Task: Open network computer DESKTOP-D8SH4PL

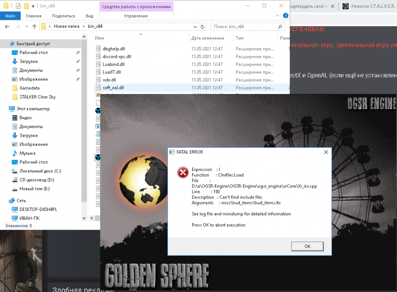Action: click(38, 209)
